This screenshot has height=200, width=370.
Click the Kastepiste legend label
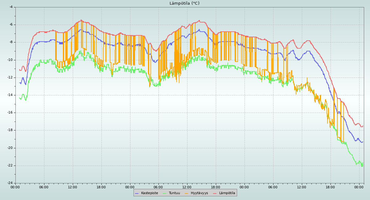click(149, 193)
